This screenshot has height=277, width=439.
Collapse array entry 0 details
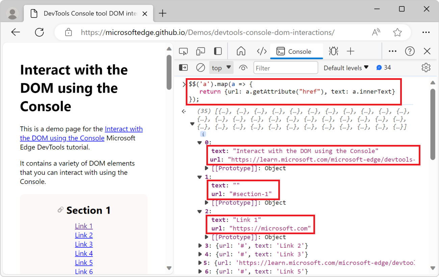[199, 142]
